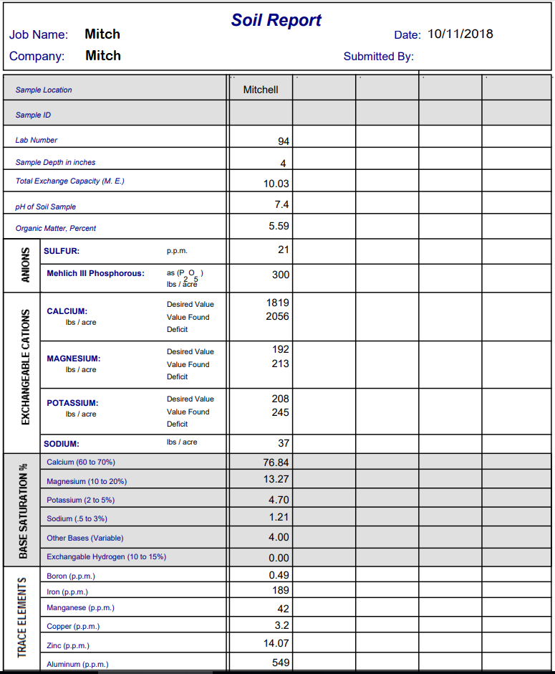
Task: Select the Job Name label
Action: [x=39, y=35]
